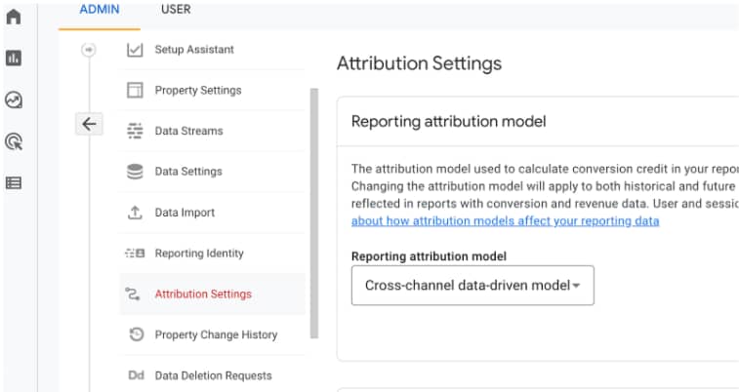Collapse the property column arrow circle
This screenshot has width=739, height=392.
pyautogui.click(x=89, y=50)
